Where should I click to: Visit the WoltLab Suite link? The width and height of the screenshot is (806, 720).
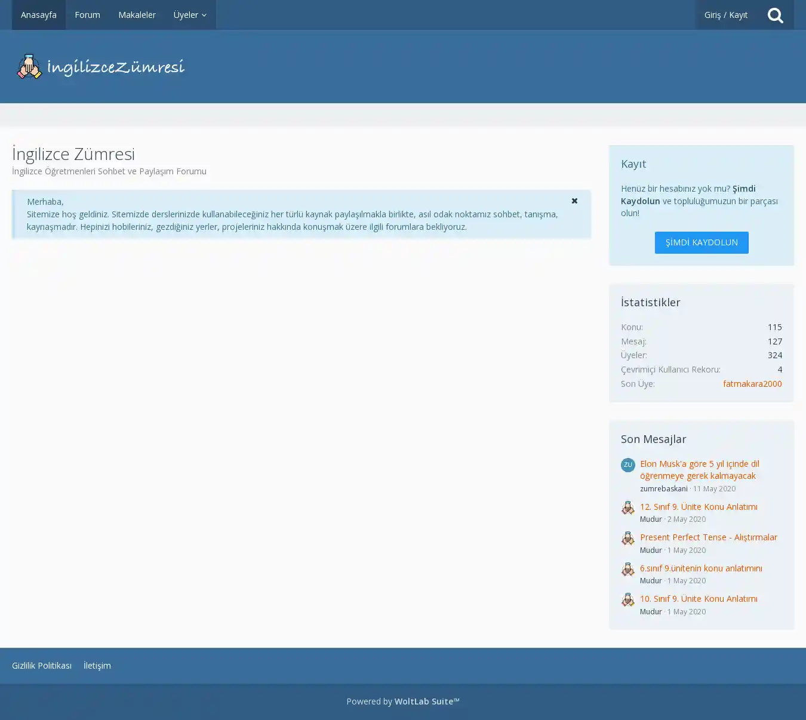[426, 701]
